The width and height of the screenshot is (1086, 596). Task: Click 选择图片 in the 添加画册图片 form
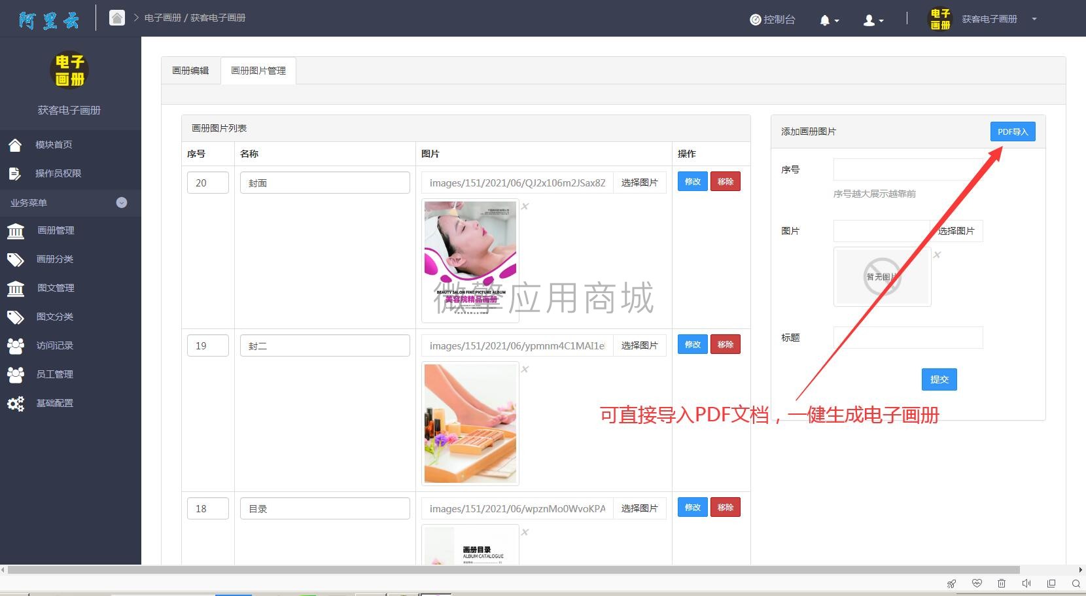956,231
